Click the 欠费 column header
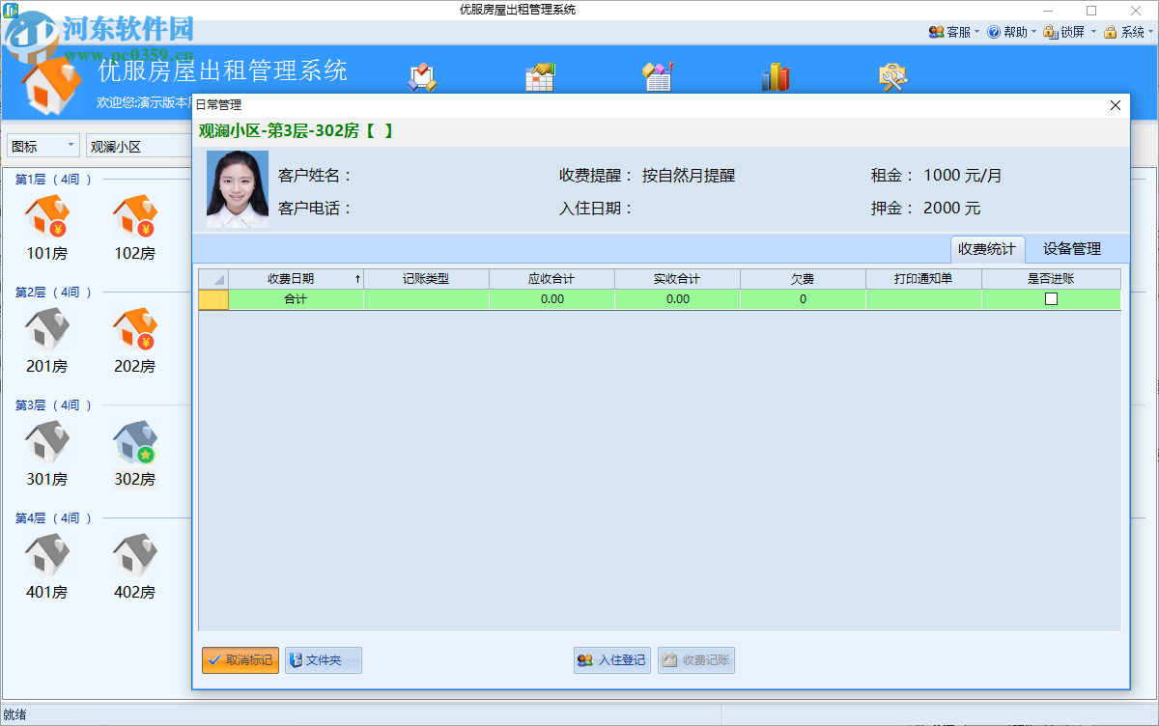 click(x=804, y=279)
